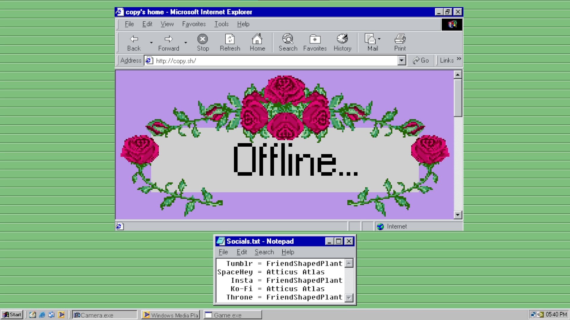Print the current page
The image size is (570, 320).
400,43
